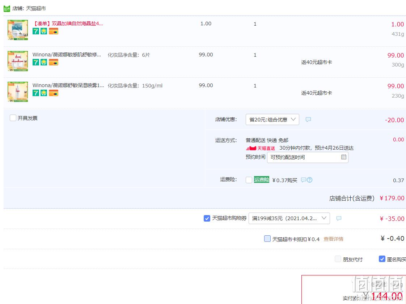The width and height of the screenshot is (406, 304).
Task: Click the green 7 badge under 薇诺娜敏感肌舒敏修
Action: coord(36,62)
